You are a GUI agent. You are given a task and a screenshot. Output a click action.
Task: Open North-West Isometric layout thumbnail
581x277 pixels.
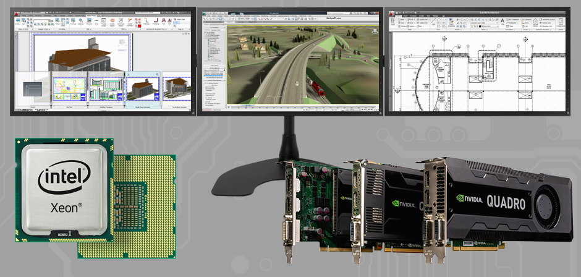(143, 90)
